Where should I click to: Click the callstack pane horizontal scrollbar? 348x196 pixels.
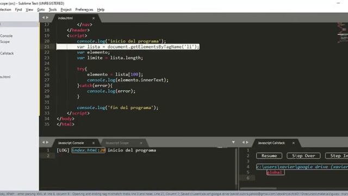point(258,189)
